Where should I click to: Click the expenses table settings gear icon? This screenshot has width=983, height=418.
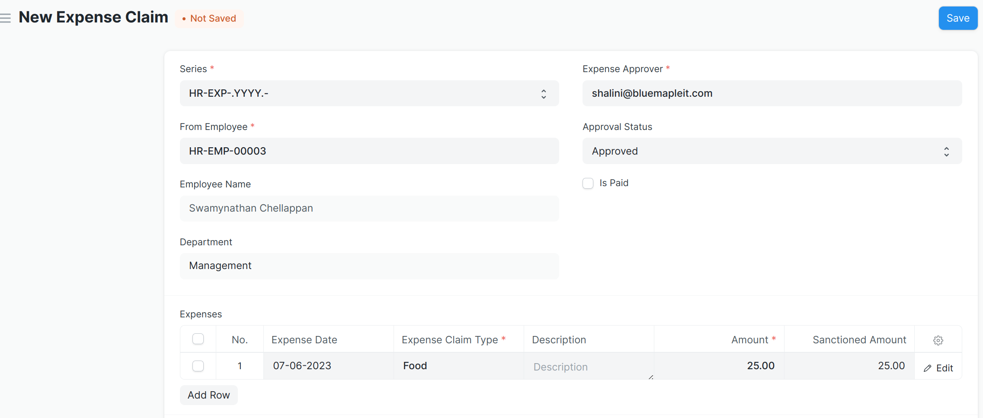(938, 340)
